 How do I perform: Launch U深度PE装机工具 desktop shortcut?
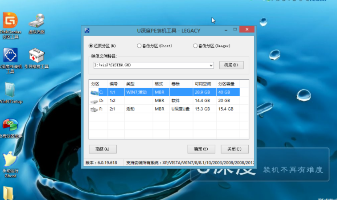tap(10, 57)
